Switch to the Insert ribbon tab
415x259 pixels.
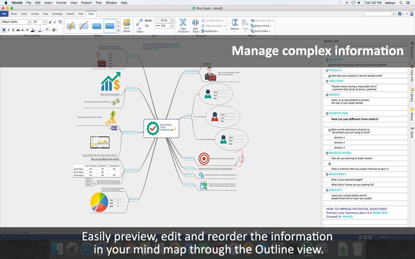24,14
